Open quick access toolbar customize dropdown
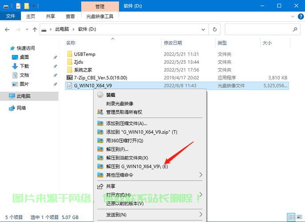305x222 pixels. 33,6
